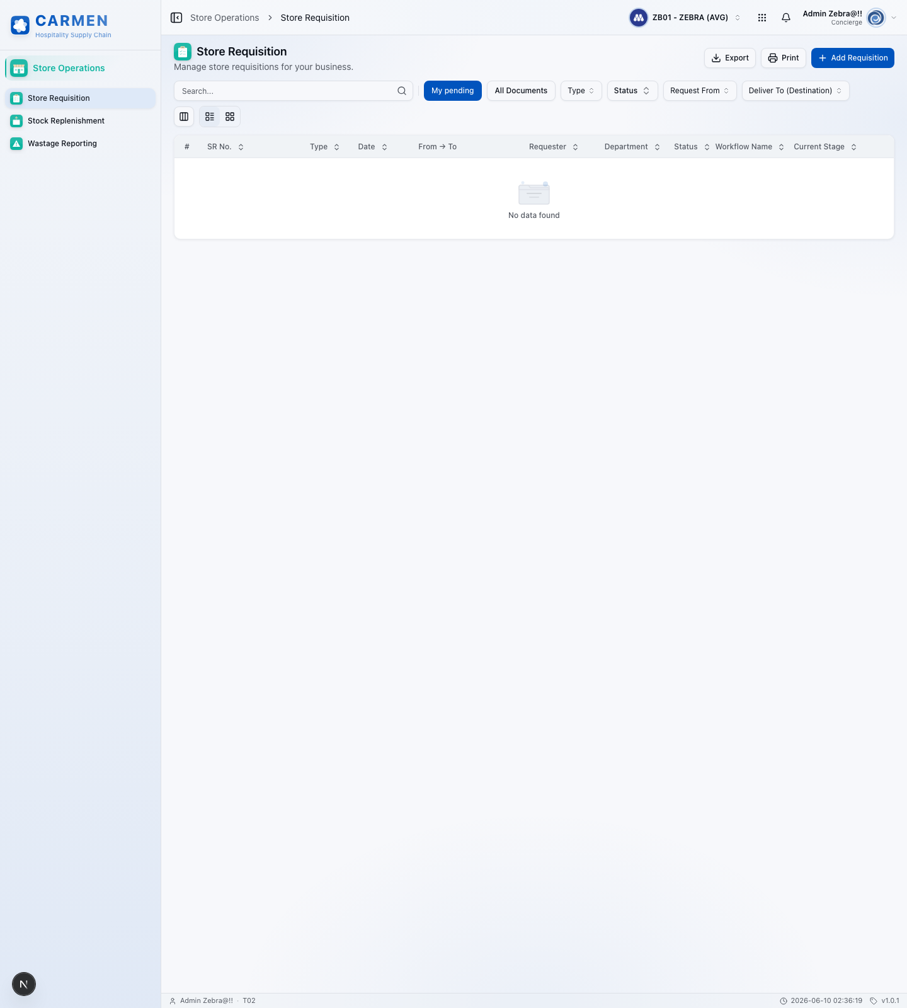The width and height of the screenshot is (907, 1008).
Task: Click the Admin Zebra user avatar
Action: pos(876,18)
